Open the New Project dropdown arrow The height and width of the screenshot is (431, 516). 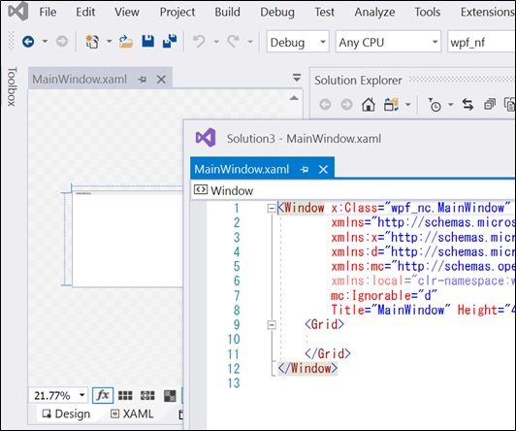pos(109,42)
